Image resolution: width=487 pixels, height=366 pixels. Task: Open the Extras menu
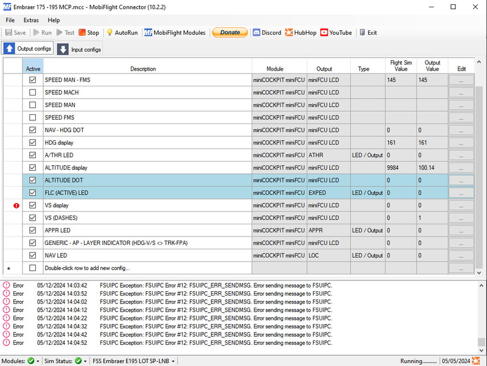tap(31, 20)
